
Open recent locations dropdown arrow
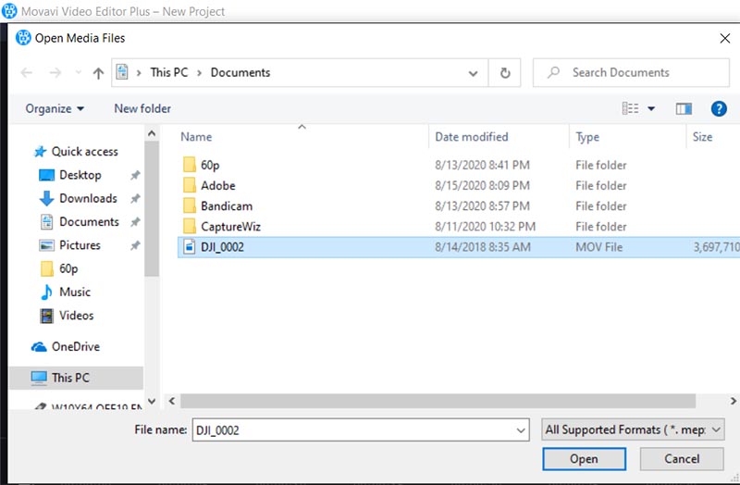[79, 73]
